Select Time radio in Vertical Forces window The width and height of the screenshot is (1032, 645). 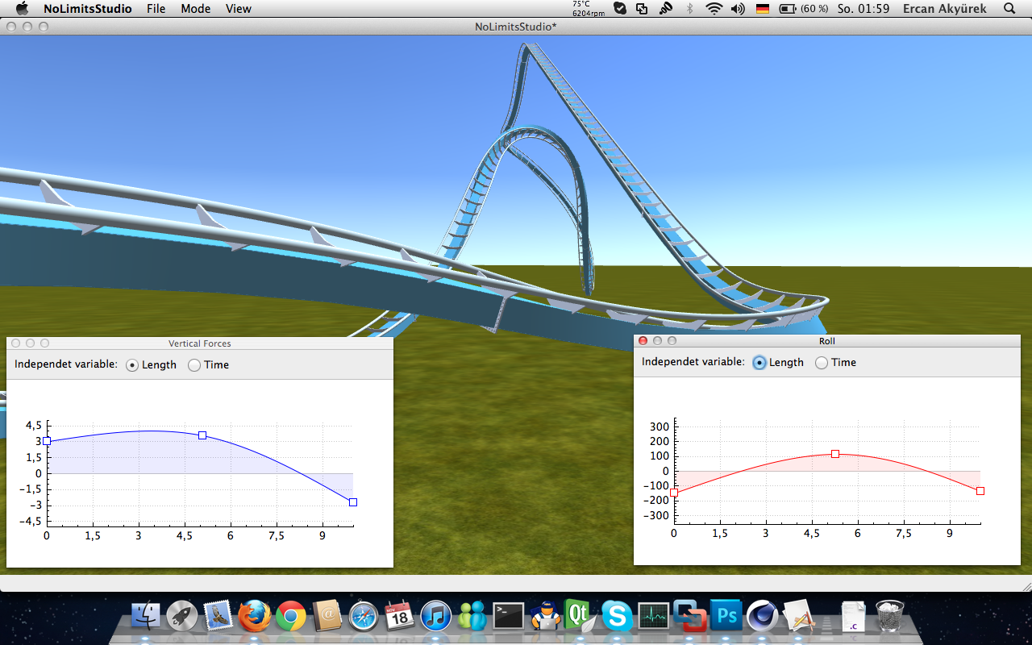tap(194, 365)
